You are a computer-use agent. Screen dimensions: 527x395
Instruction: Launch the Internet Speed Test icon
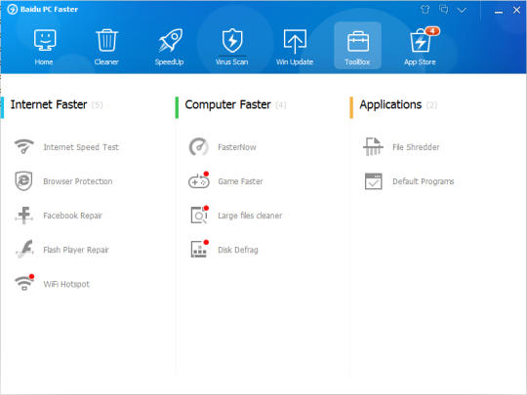[23, 146]
